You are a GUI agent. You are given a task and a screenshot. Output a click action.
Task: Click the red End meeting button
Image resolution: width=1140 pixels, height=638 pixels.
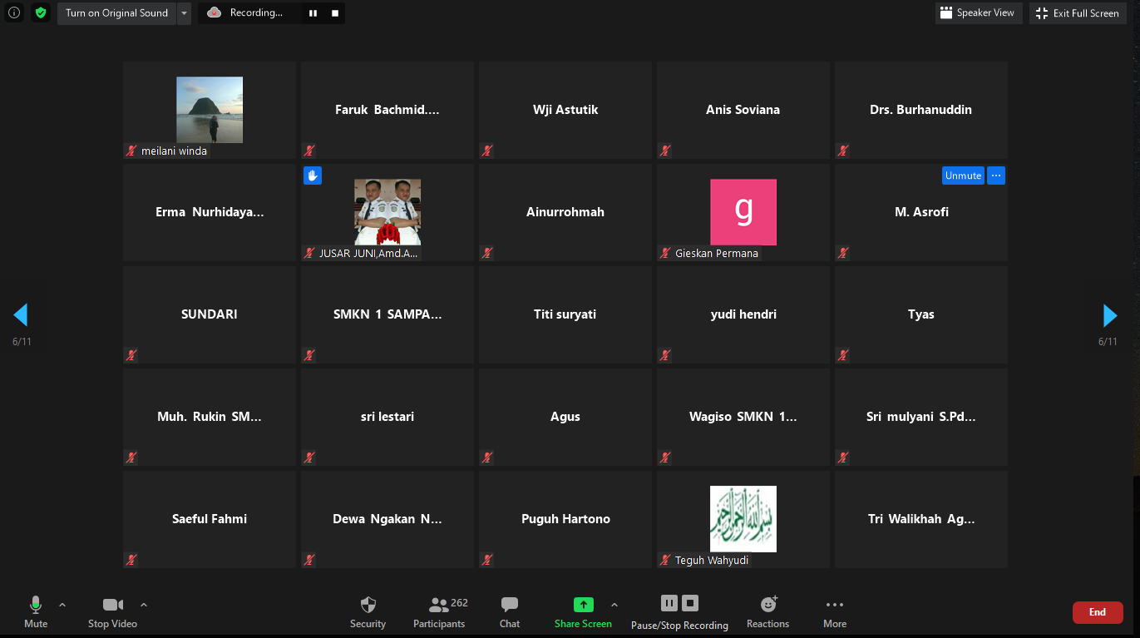tap(1097, 612)
